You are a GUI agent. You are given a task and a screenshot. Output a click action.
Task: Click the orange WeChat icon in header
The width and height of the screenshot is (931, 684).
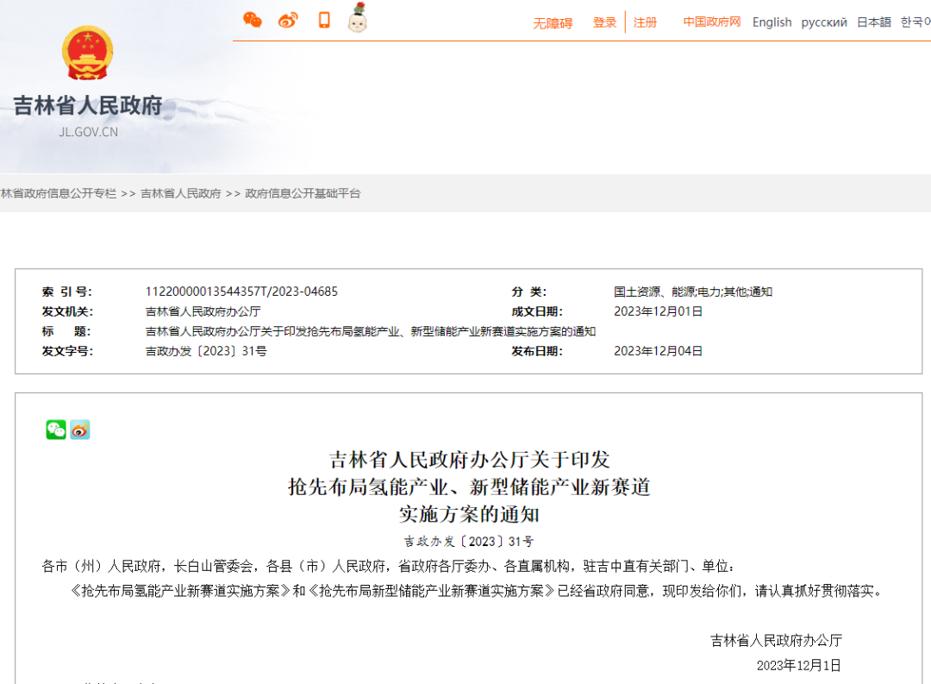253,20
